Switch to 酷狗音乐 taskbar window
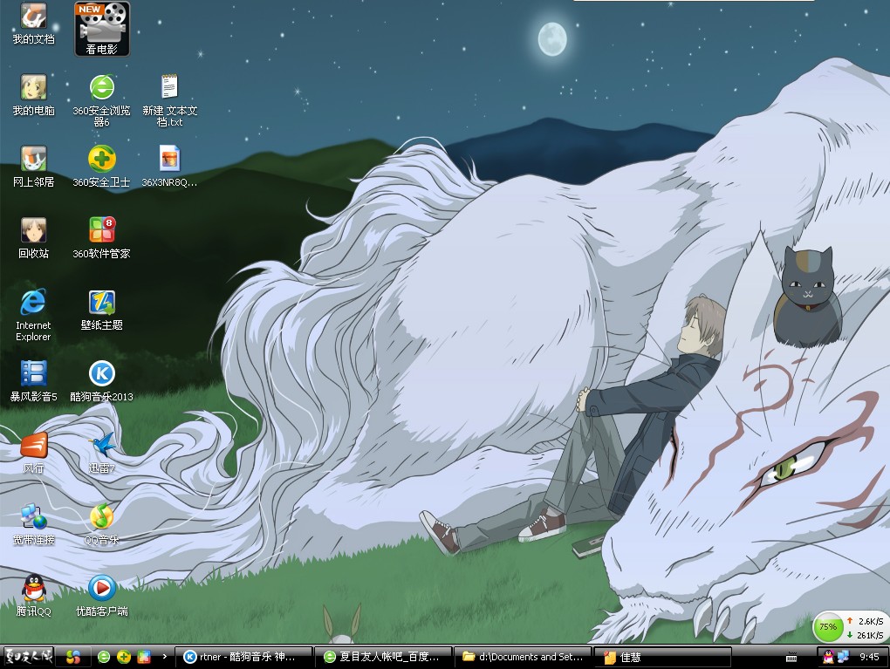 tap(243, 657)
